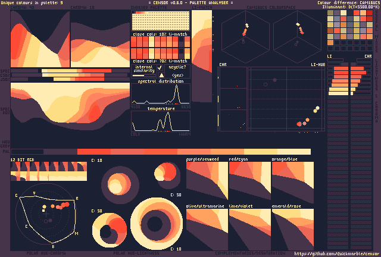The height and width of the screenshot is (257, 381).
Task: Click the 'WARM' axis label
Action: pyautogui.click(x=185, y=134)
